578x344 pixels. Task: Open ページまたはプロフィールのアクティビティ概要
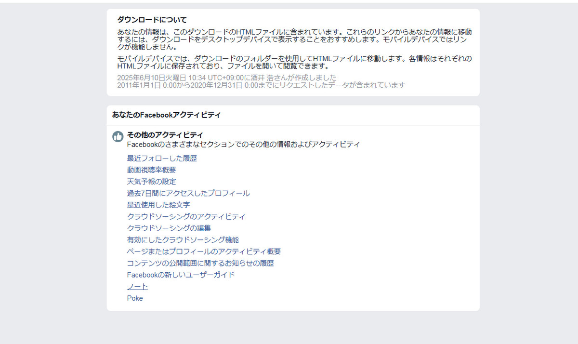coord(204,251)
